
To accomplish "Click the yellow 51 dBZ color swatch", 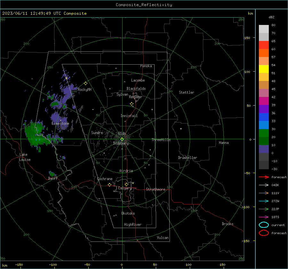I will tap(264, 69).
